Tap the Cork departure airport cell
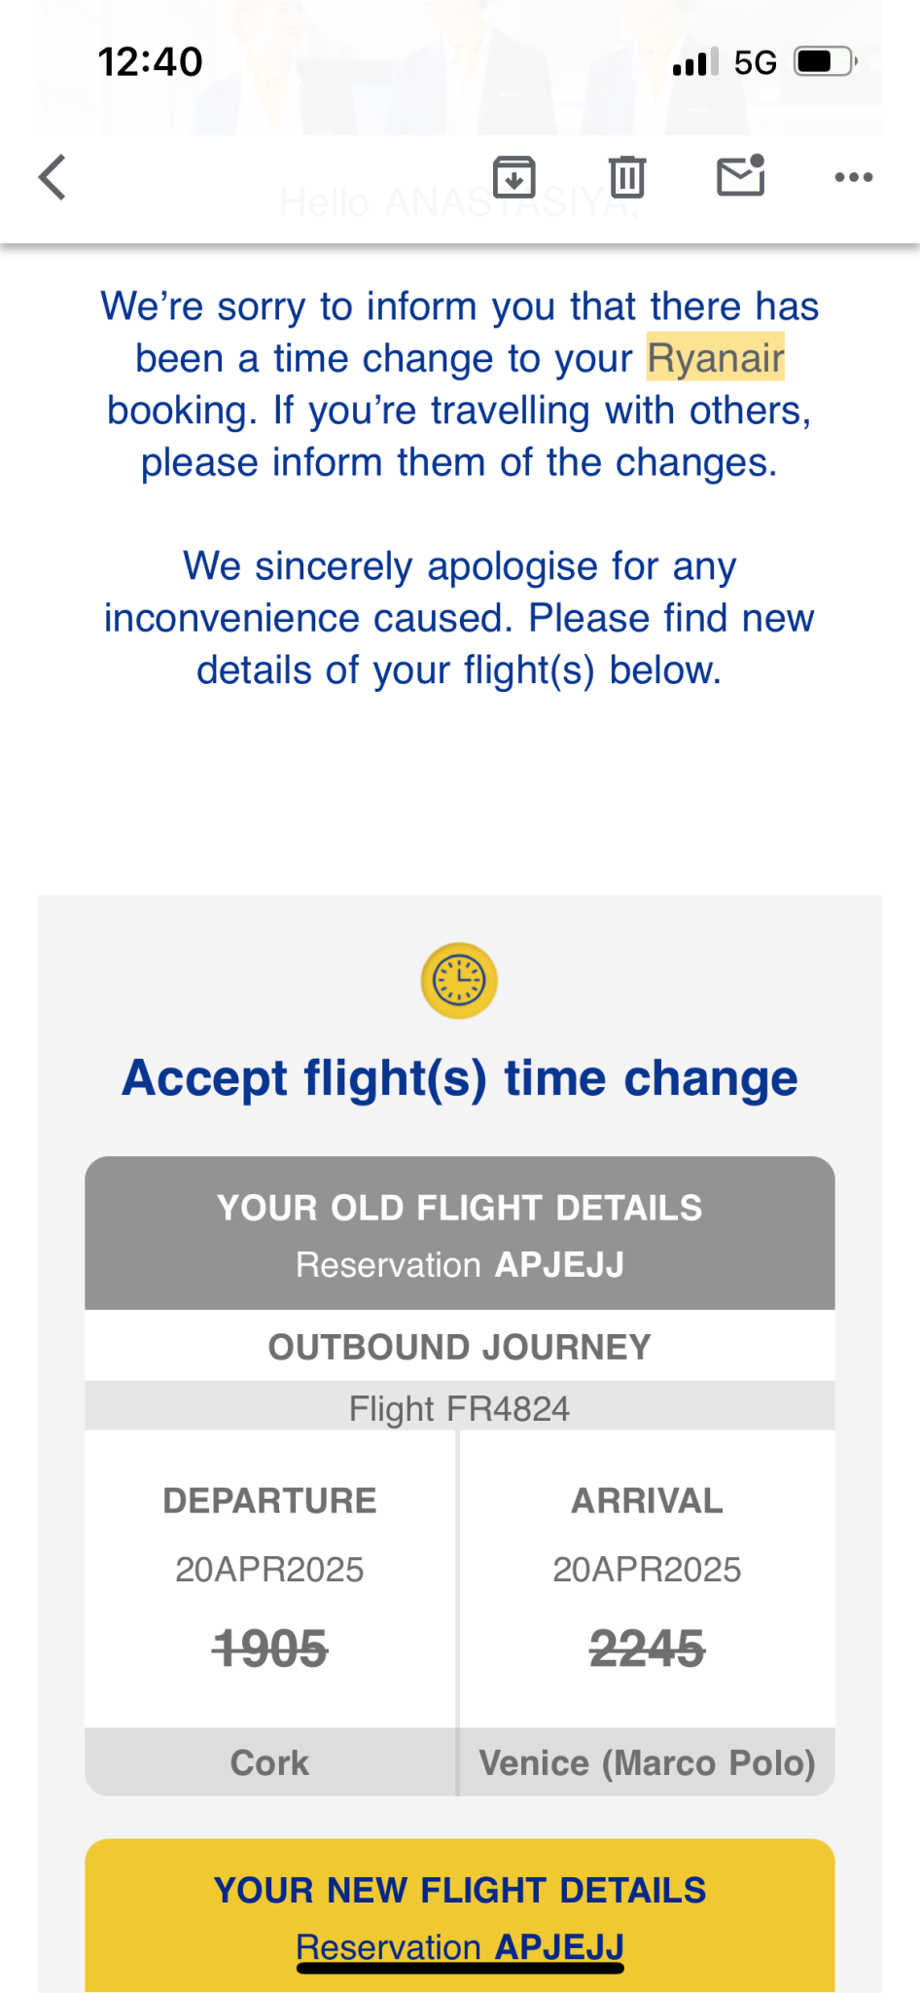 [x=270, y=1762]
